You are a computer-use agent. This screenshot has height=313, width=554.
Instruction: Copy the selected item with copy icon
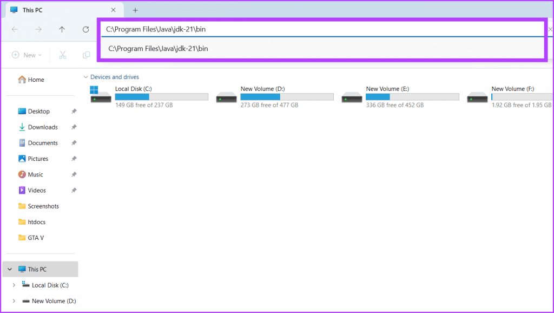coord(86,55)
